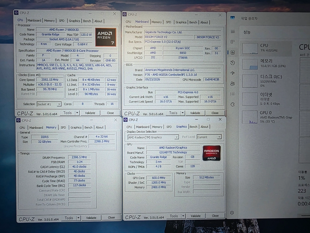
Task: Open Processes page icon in Task Manager sidebar
Action: point(232,42)
